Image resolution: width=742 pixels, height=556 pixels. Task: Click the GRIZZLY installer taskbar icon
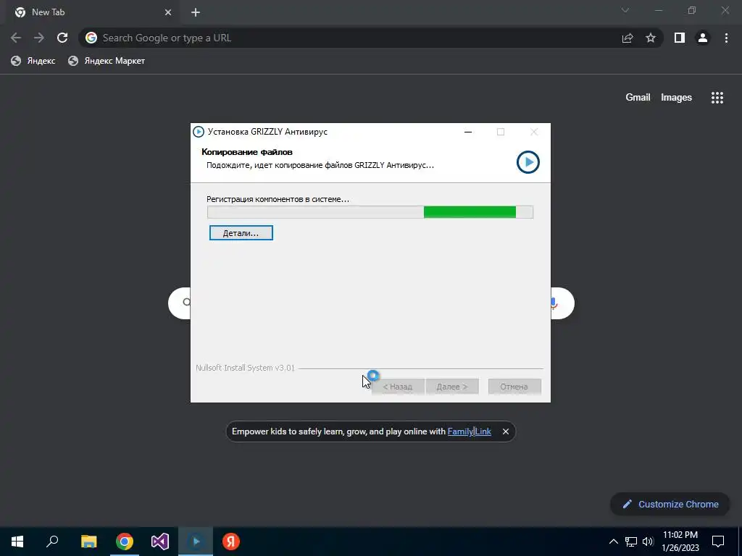pos(196,542)
